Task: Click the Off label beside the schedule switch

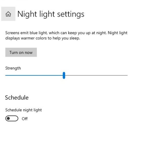Action: [x=25, y=119]
